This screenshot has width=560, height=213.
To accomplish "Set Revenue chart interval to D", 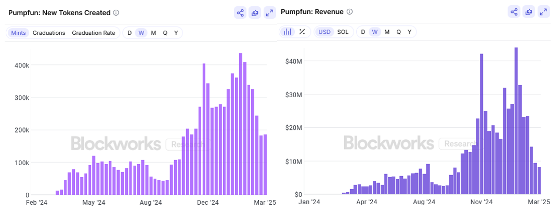I will [x=363, y=32].
